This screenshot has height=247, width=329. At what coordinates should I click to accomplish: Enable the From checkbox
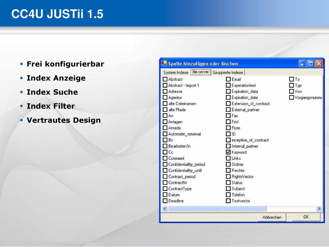click(x=228, y=128)
